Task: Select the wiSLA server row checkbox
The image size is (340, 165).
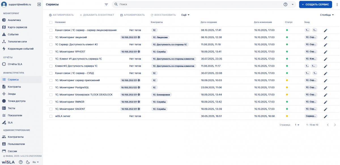Action: (51, 116)
